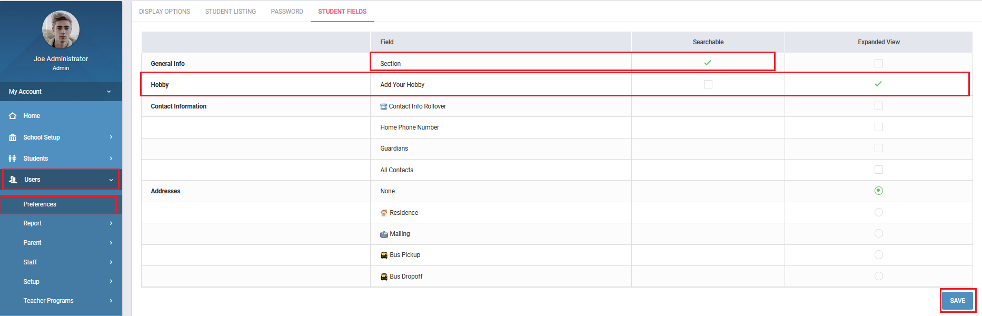982x316 pixels.
Task: Click the Contact Information category label
Action: (x=178, y=106)
